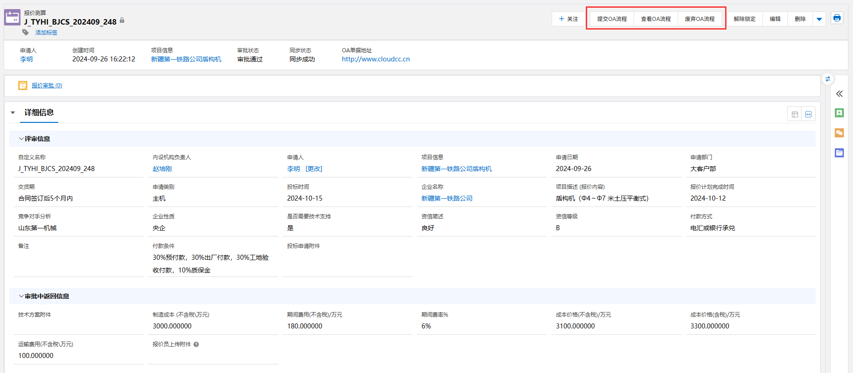Click the help icon beside 报价员上传附件
Screen dimensions: 853x373
(196, 344)
